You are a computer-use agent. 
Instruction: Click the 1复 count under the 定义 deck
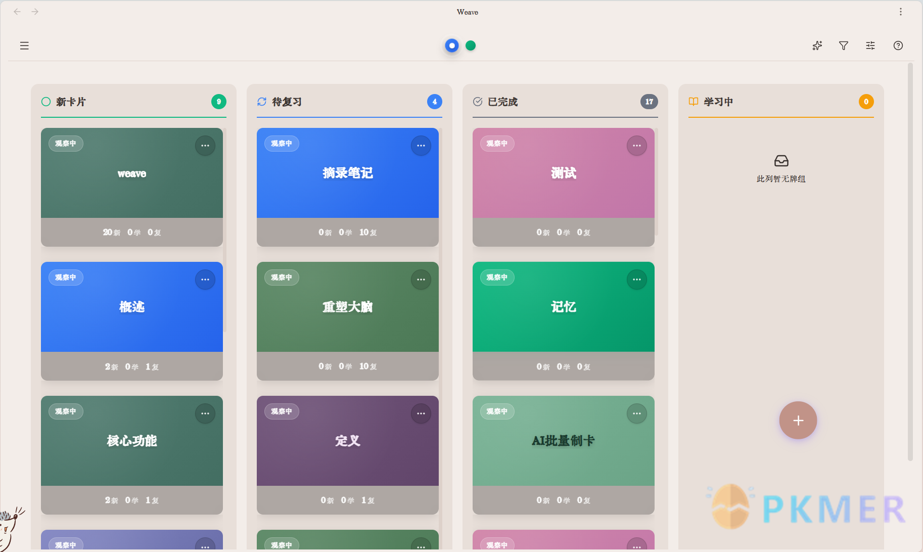coord(368,500)
